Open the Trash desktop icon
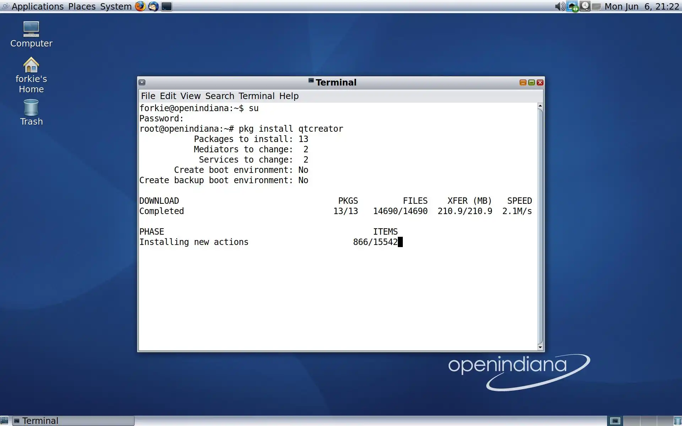Image resolution: width=682 pixels, height=426 pixels. click(x=31, y=108)
